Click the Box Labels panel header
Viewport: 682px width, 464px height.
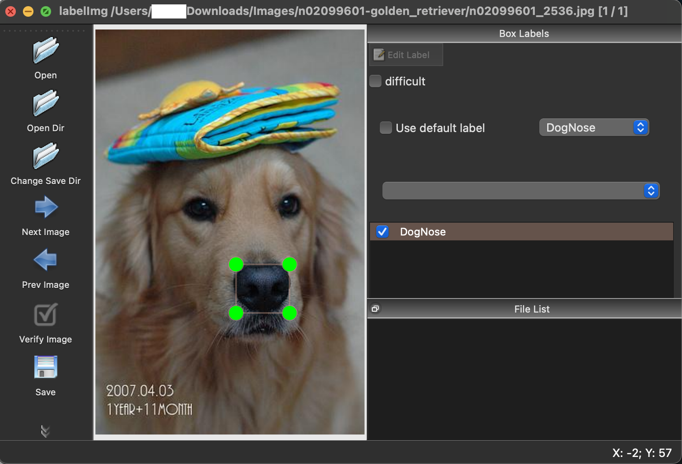point(524,33)
